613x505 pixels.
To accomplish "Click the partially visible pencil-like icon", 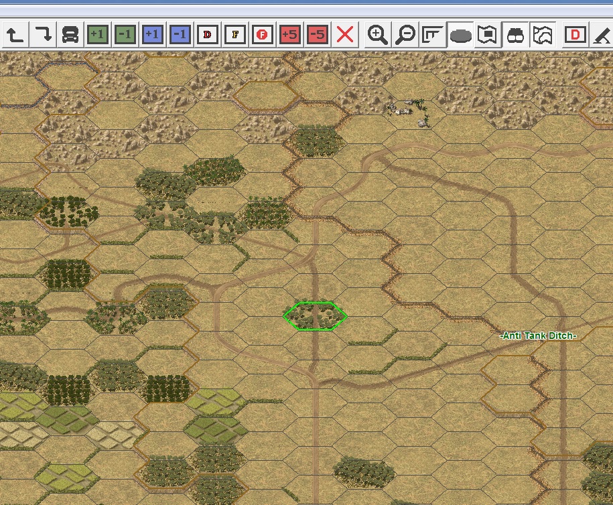I will click(602, 35).
